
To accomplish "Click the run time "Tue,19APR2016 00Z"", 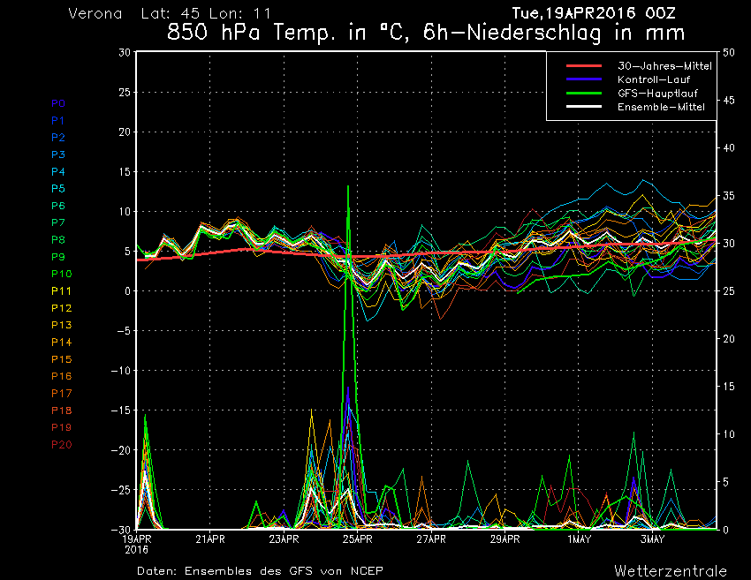I will (594, 13).
